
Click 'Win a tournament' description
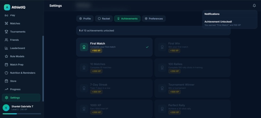point(177,88)
